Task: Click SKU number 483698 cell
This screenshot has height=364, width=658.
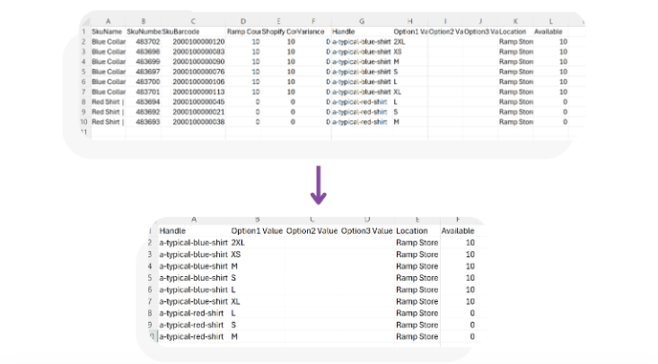Action: pos(143,52)
